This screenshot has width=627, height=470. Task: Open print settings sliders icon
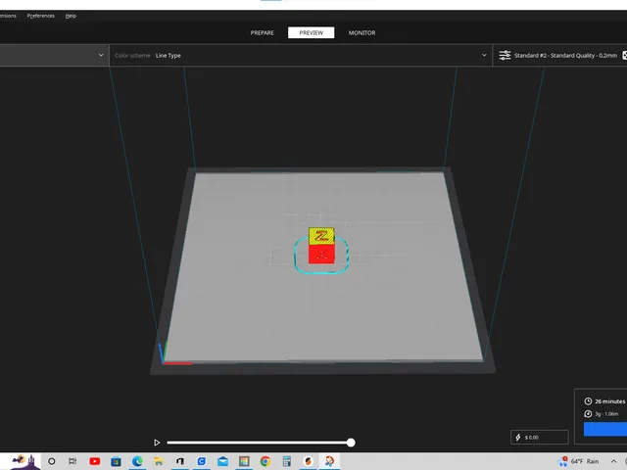505,55
